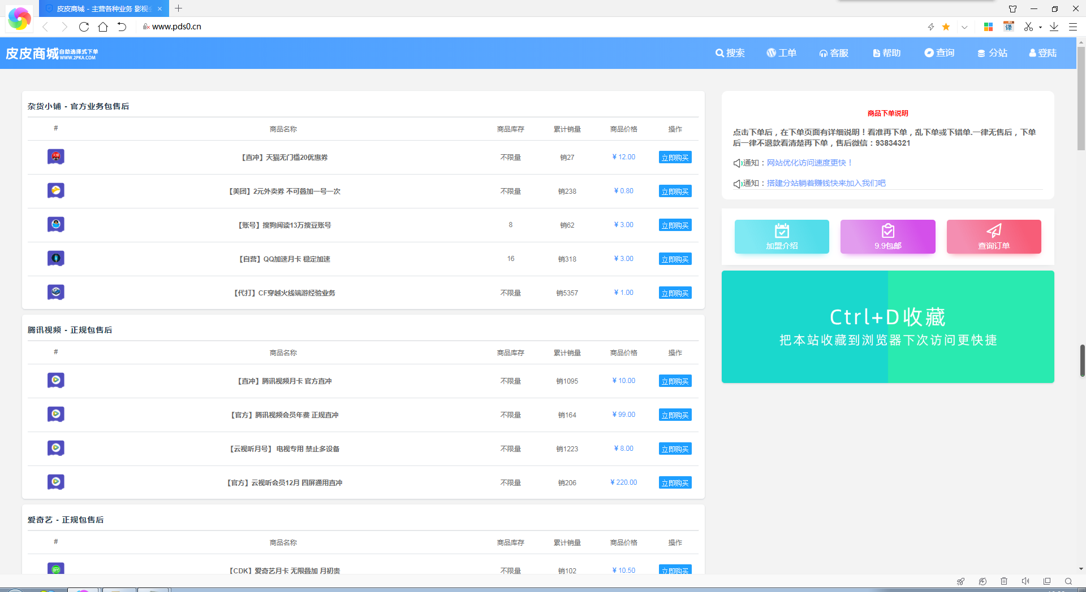
Task: Expand the screenshot tool dropdown arrow
Action: 1040,27
